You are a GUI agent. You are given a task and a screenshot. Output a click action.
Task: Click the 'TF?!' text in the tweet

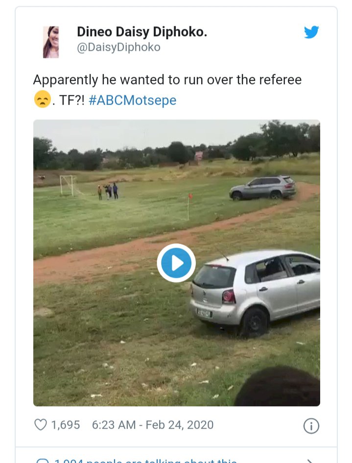click(71, 100)
